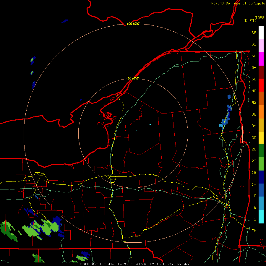
Task: Click the "18 OCT 25" date text
Action: (161, 264)
